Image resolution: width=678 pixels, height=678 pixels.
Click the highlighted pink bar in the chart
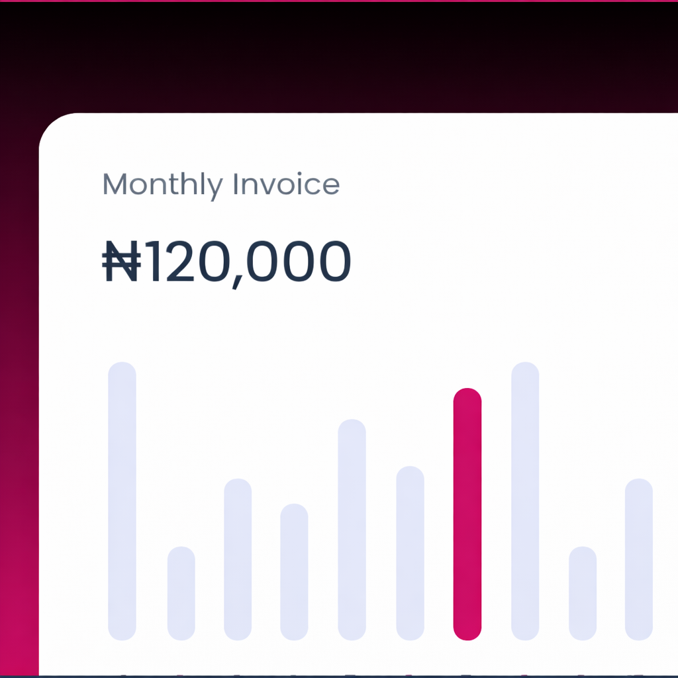click(x=467, y=514)
